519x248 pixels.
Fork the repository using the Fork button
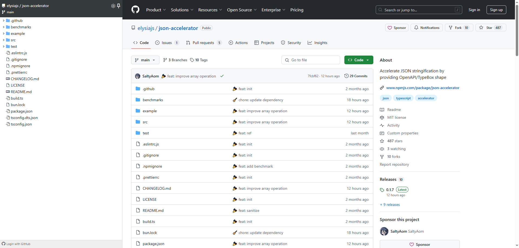coord(459,28)
